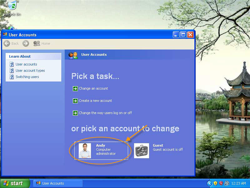Select the Andy account name

(100, 145)
